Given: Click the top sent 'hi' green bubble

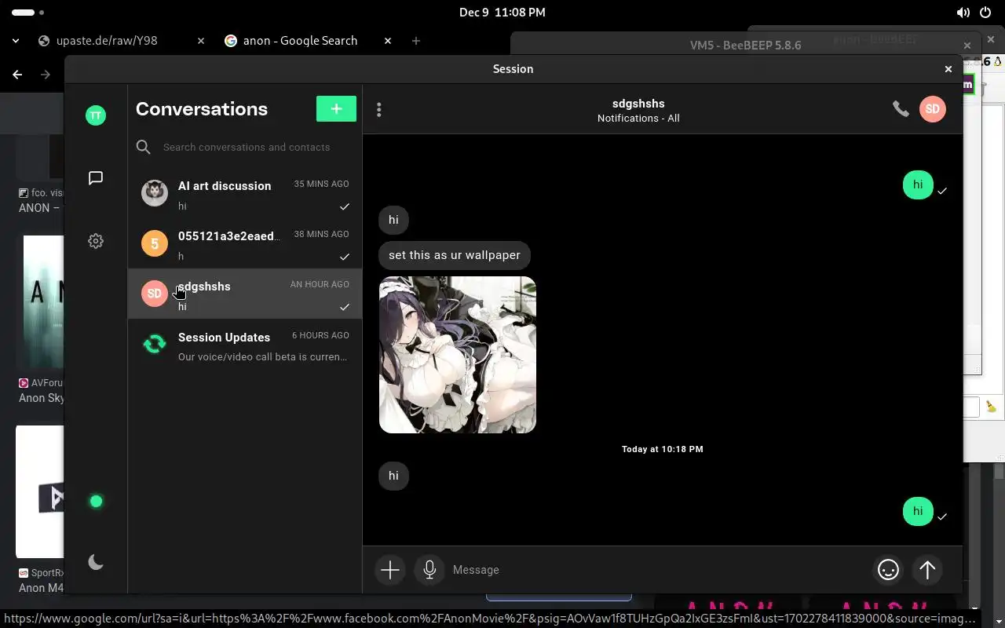Looking at the screenshot, I should (918, 184).
